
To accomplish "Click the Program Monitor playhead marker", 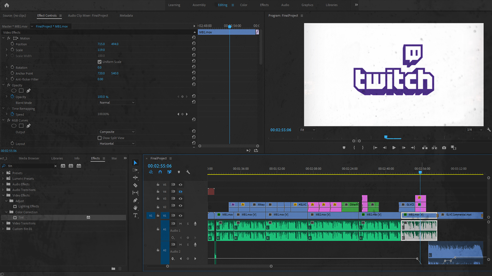I will (386, 137).
